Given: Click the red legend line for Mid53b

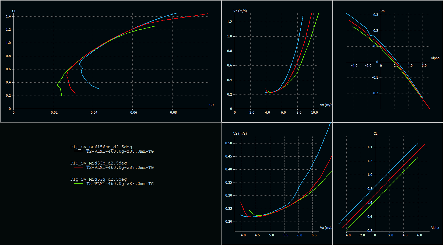Looking at the screenshot, I should pos(78,167).
